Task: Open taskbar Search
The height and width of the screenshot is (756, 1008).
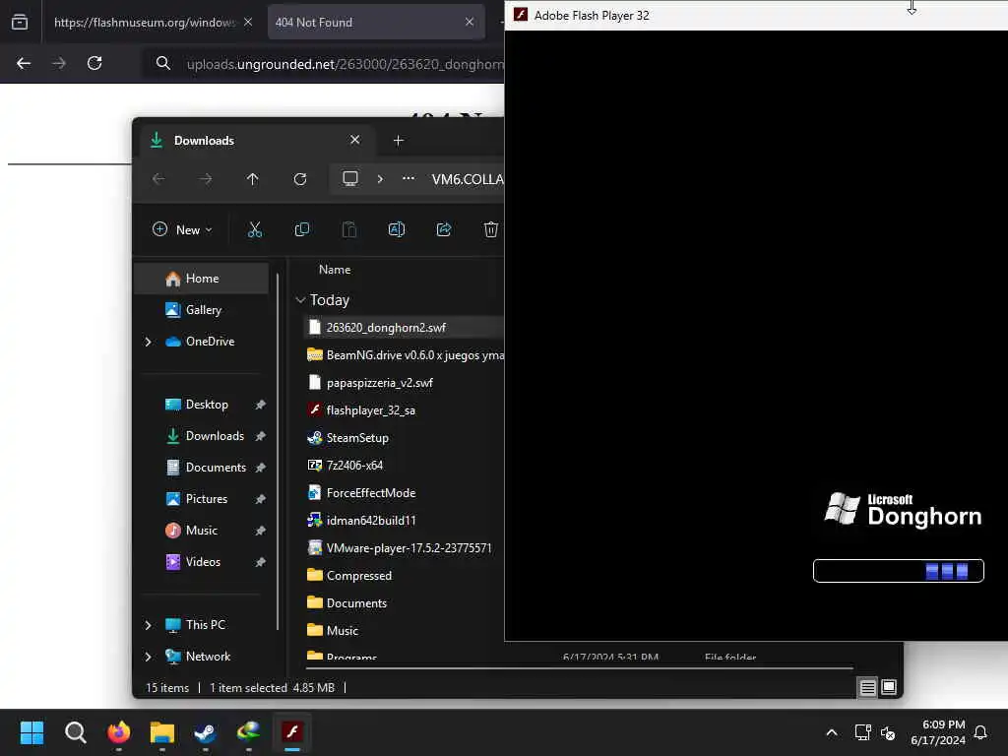Action: coord(75,732)
